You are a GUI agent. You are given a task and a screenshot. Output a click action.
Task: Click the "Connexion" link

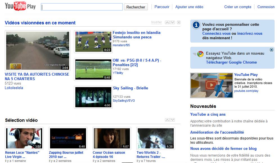pyautogui.click(x=266, y=7)
